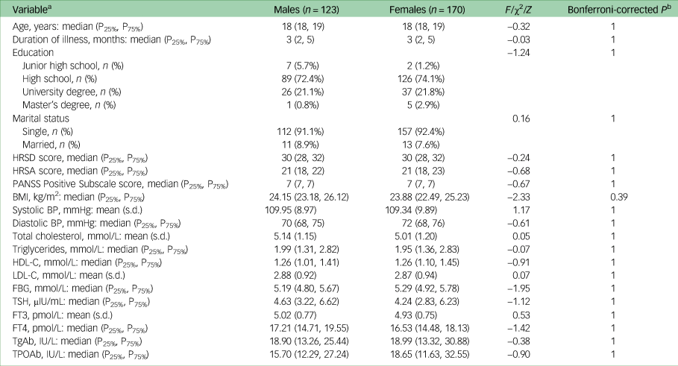
Task: Click the Marital status row label
Action: click(40, 117)
